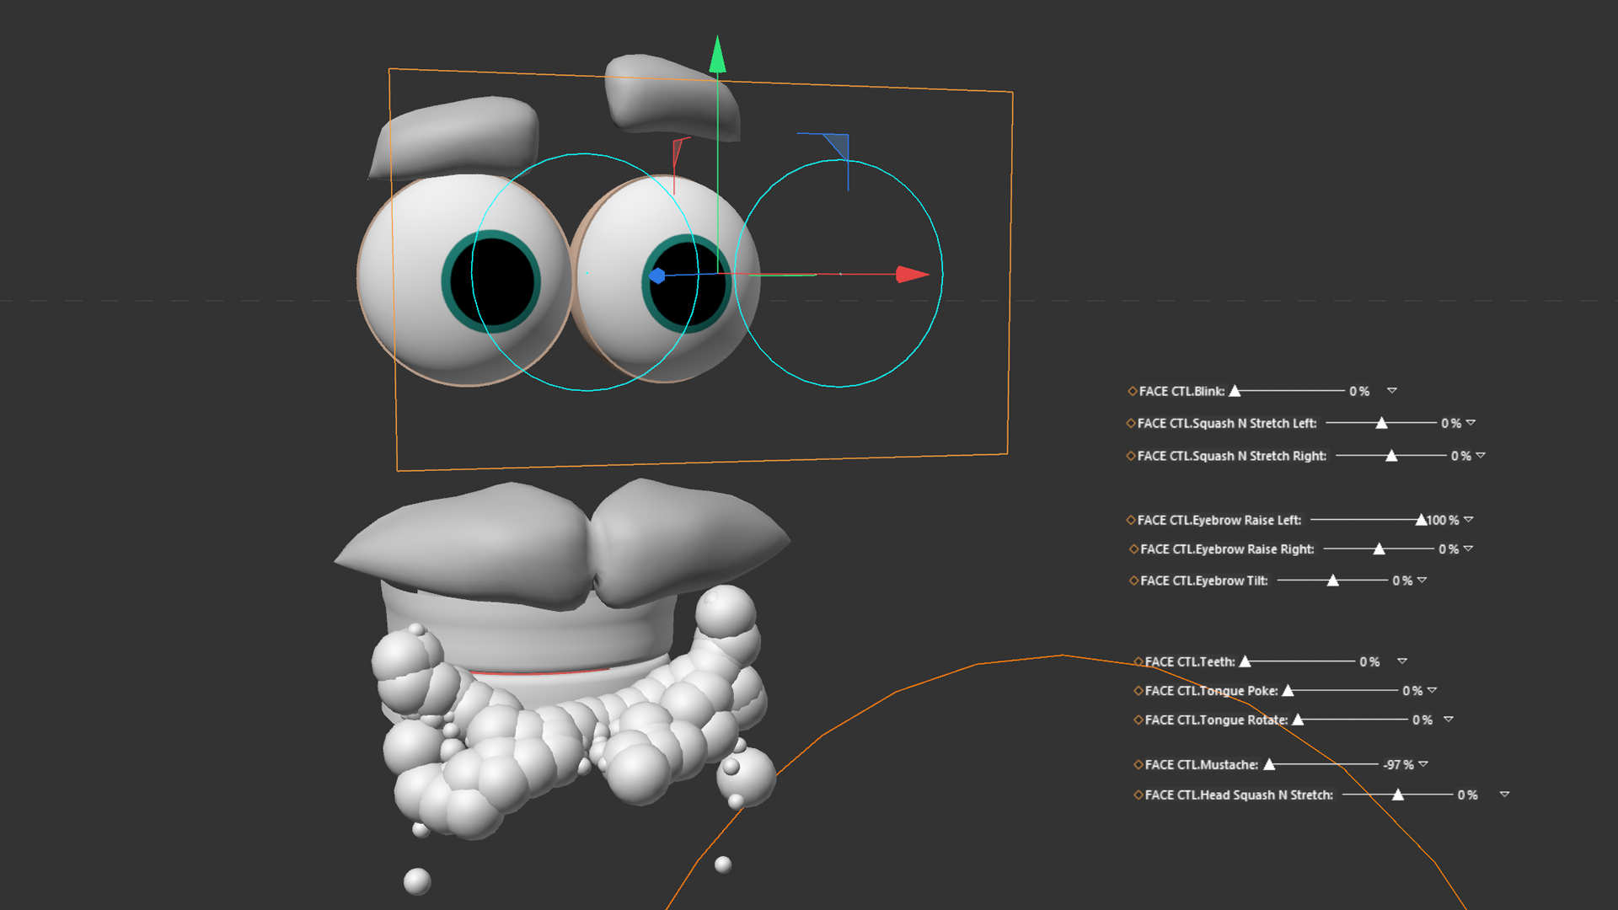1618x910 pixels.
Task: Click the Squash N Stretch Right slider handle
Action: point(1391,456)
